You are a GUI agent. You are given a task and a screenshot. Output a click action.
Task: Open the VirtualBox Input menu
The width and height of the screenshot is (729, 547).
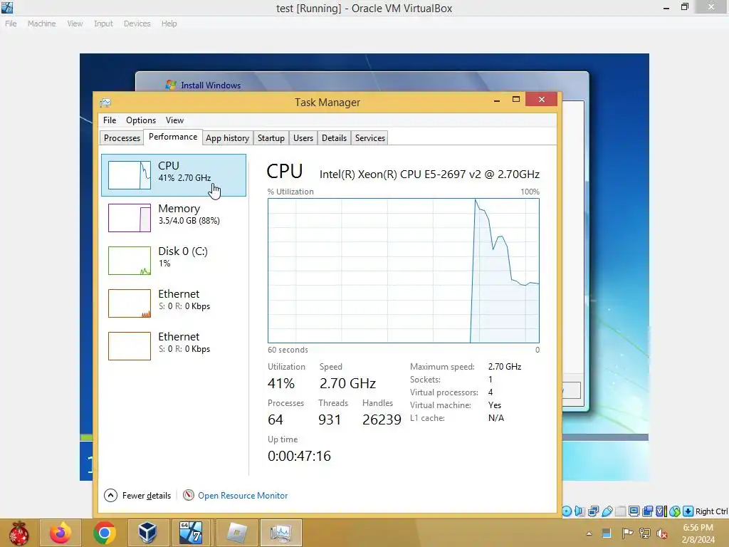click(103, 24)
